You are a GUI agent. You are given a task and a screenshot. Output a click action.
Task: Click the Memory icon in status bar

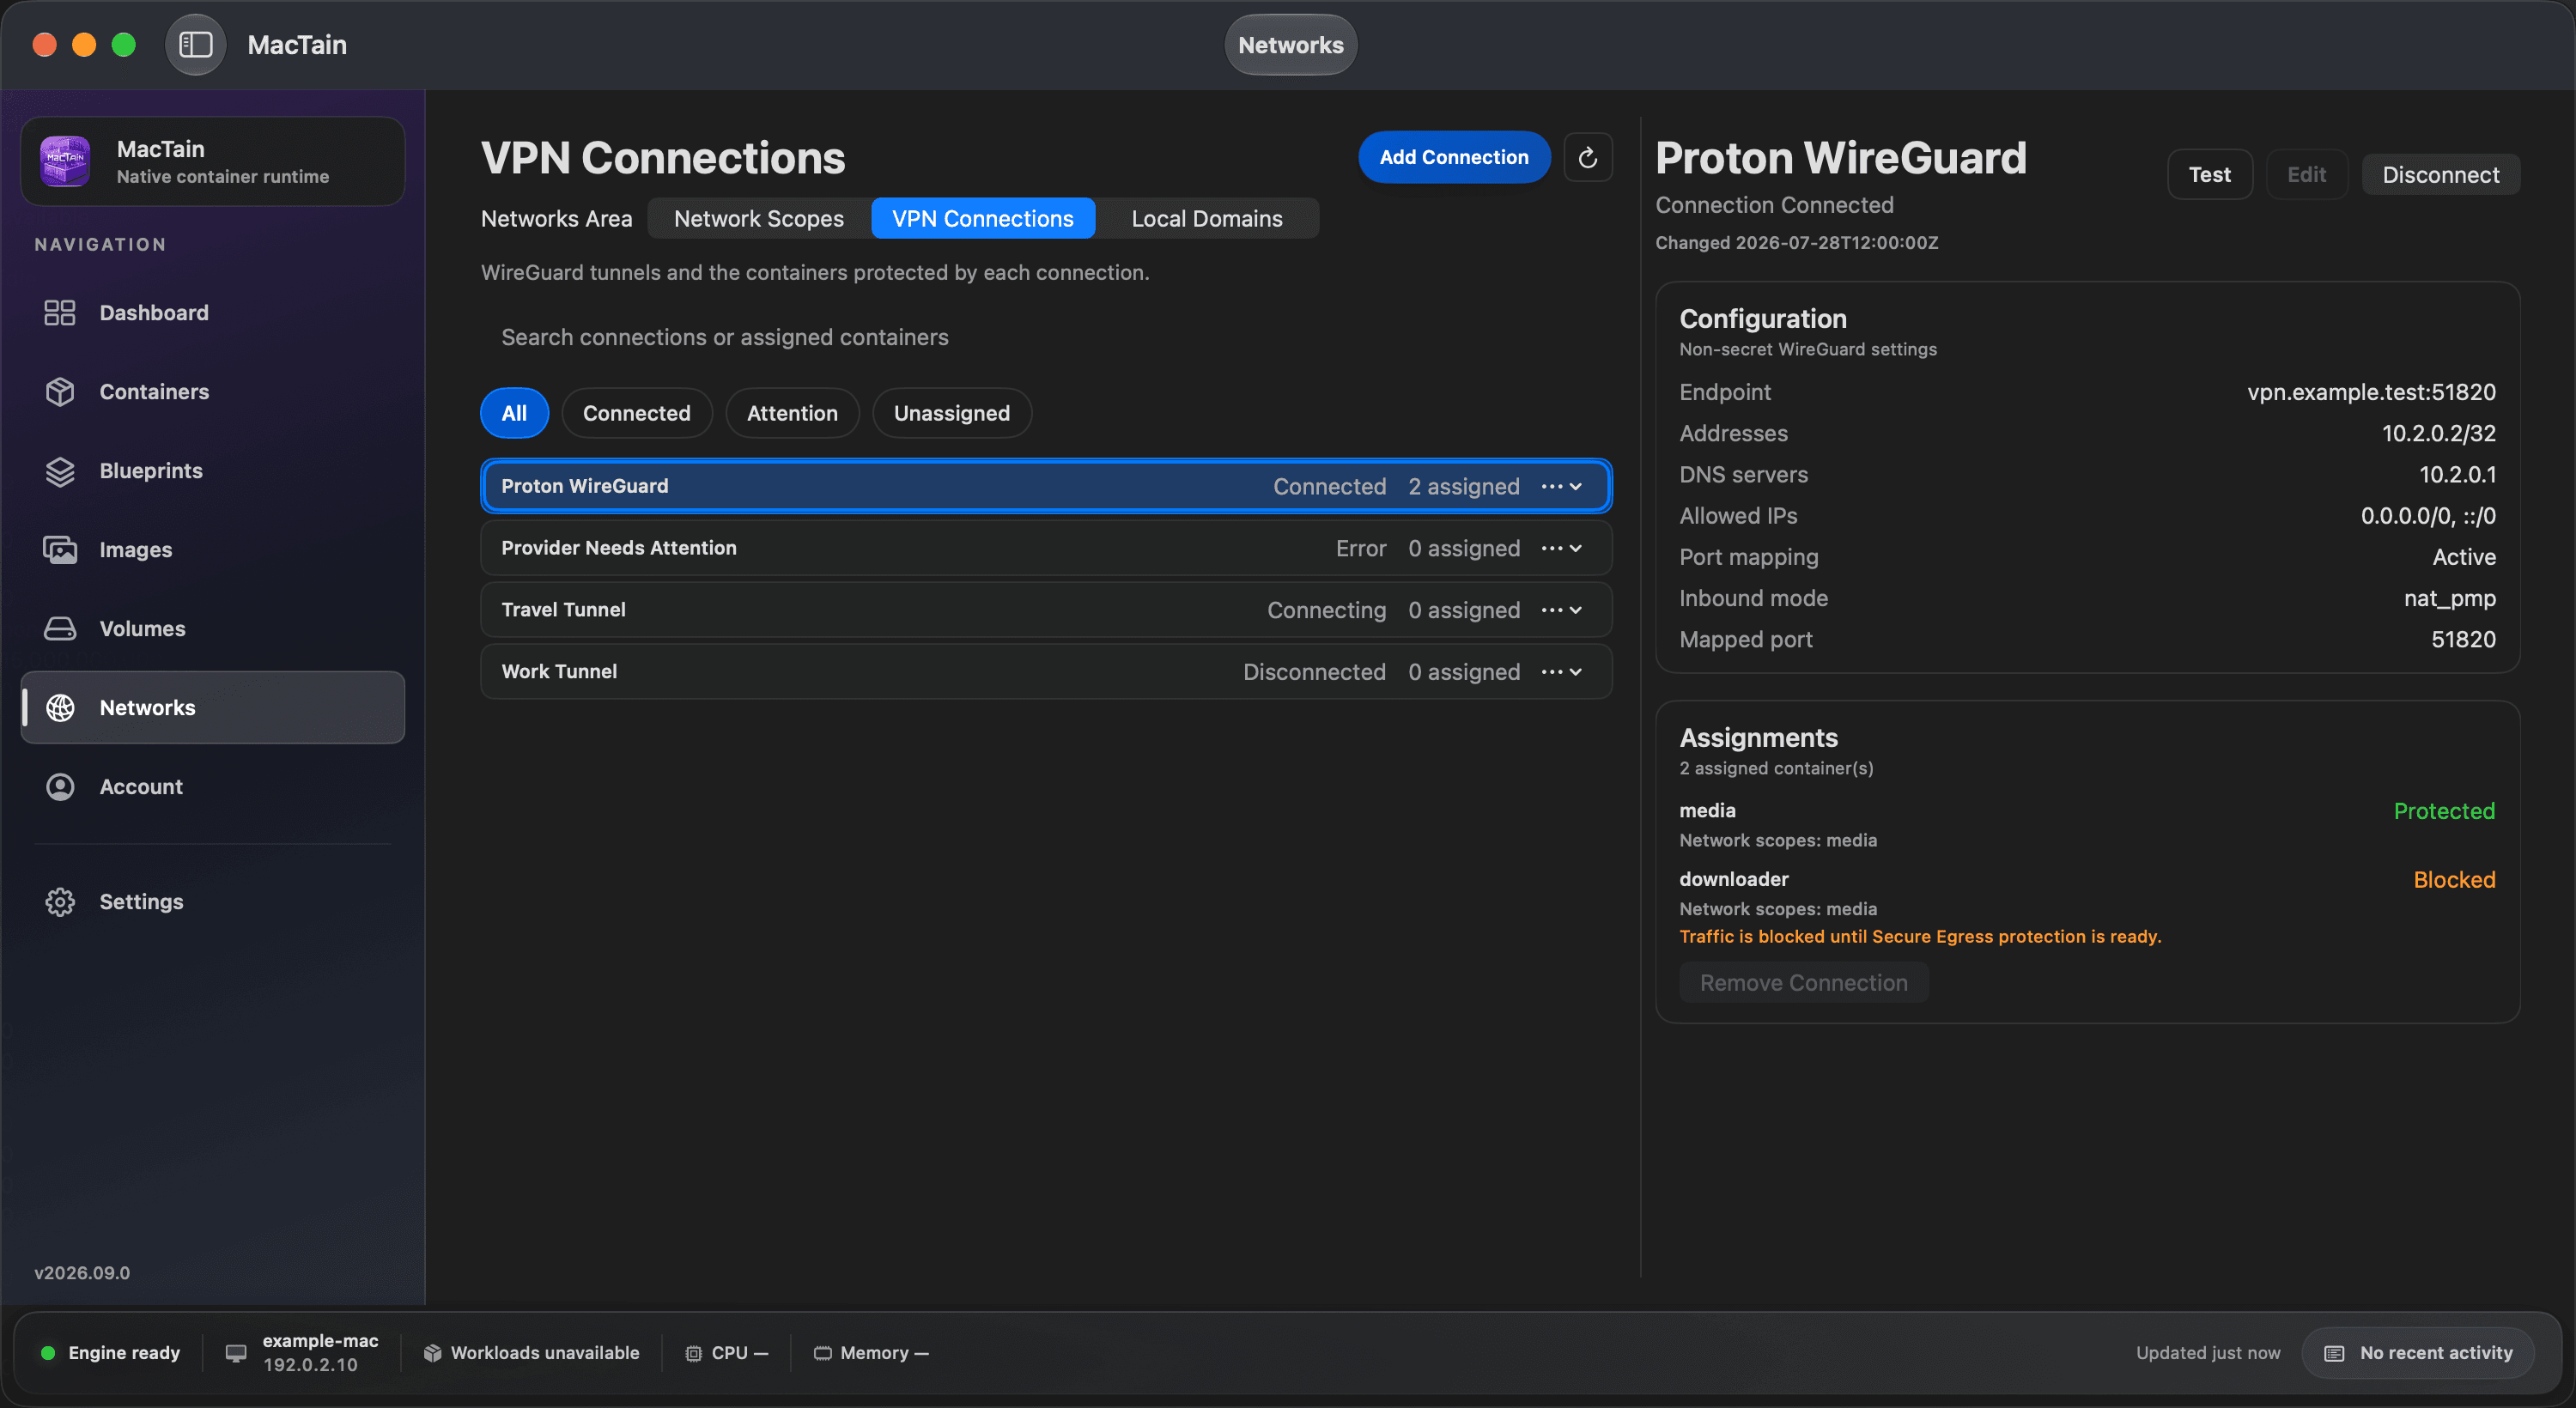[x=822, y=1353]
